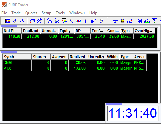Click the Net PL column header
The width and height of the screenshot is (161, 124).
pos(12,31)
